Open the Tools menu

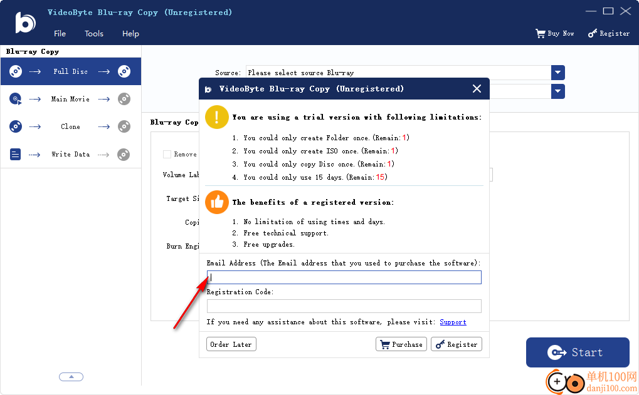(93, 34)
